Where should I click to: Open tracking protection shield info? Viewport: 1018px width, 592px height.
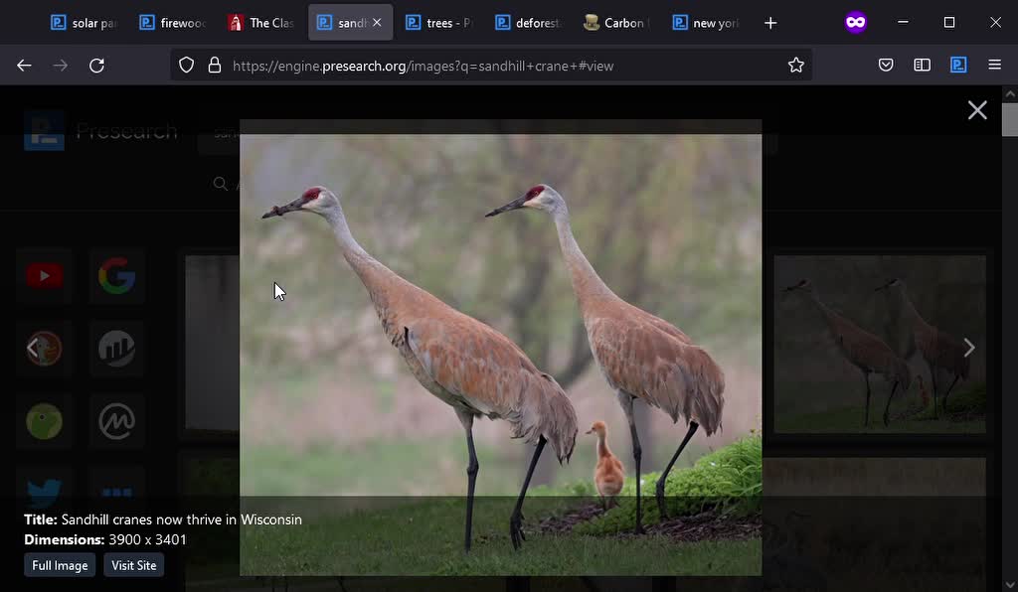point(186,66)
